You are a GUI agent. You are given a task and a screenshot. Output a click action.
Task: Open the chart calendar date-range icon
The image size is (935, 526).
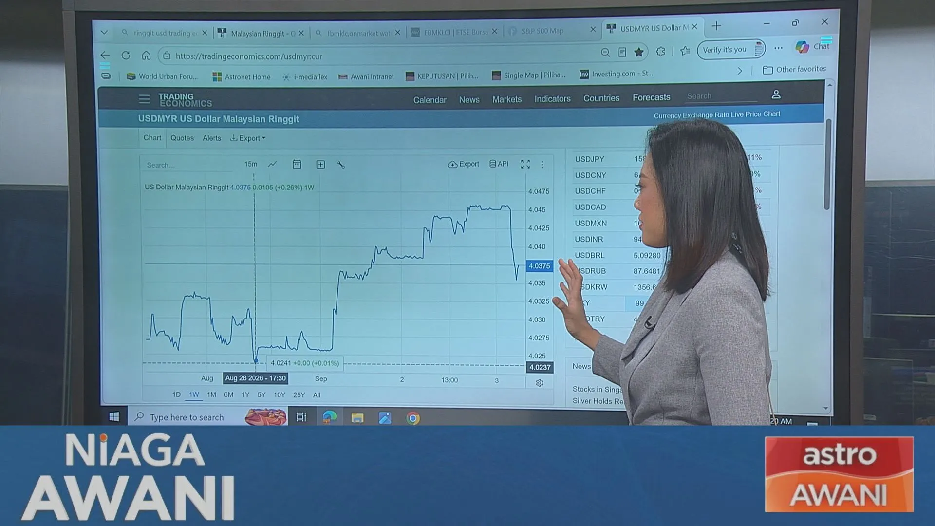coord(297,164)
